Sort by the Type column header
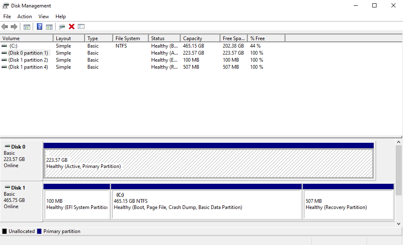403x245 pixels. (x=99, y=38)
